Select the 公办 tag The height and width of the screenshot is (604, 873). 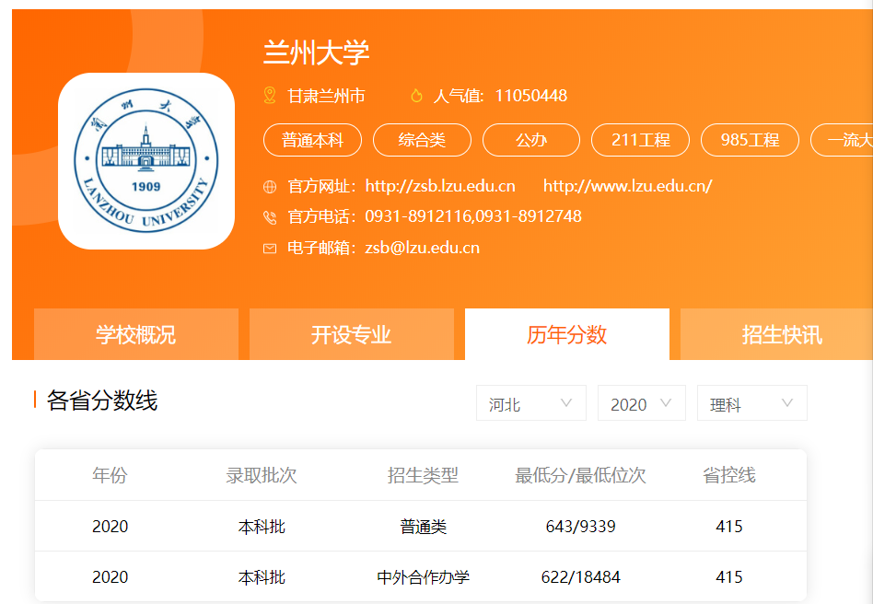[x=531, y=140]
